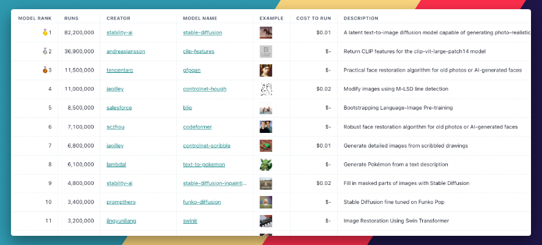View the codeformer example thumbnail
Image resolution: width=542 pixels, height=245 pixels.
coord(266,127)
